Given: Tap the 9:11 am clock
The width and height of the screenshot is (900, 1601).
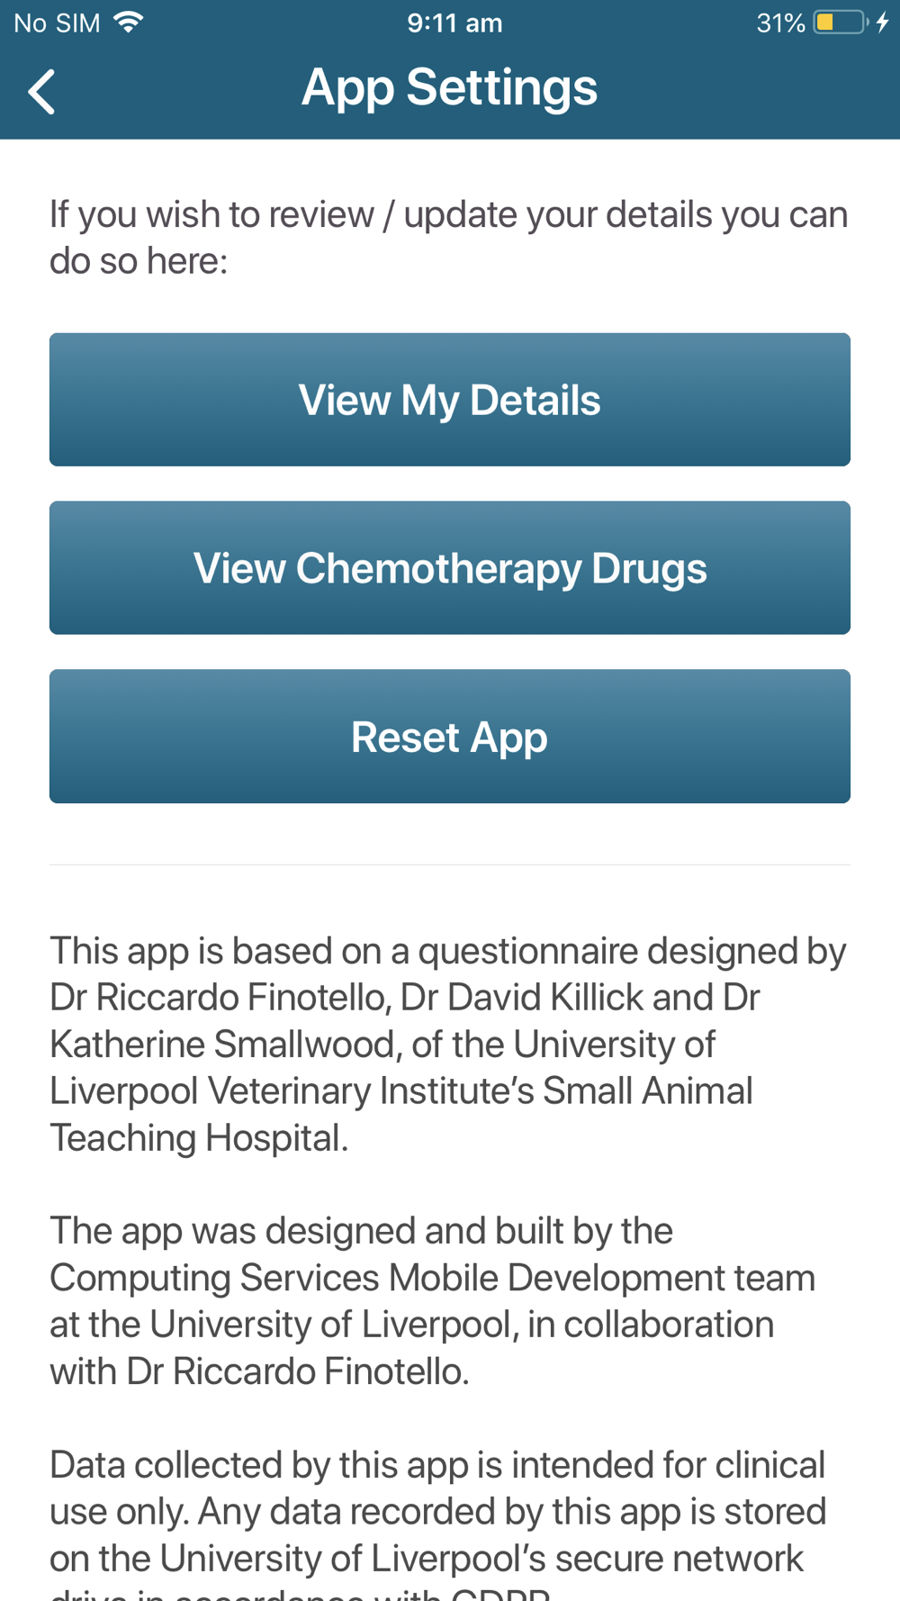Looking at the screenshot, I should click(x=454, y=23).
